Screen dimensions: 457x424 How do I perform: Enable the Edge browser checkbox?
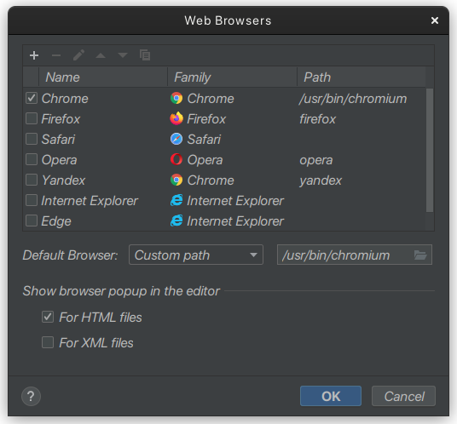click(32, 221)
